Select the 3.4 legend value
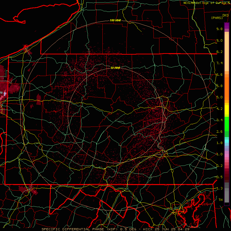231x231 pixels. coord(219,120)
